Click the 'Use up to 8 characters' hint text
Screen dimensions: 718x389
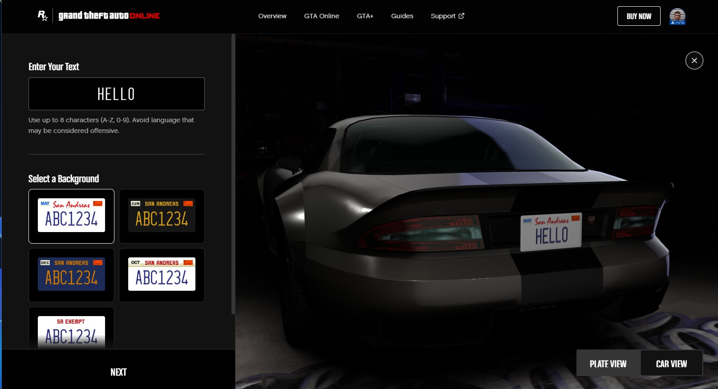click(111, 125)
